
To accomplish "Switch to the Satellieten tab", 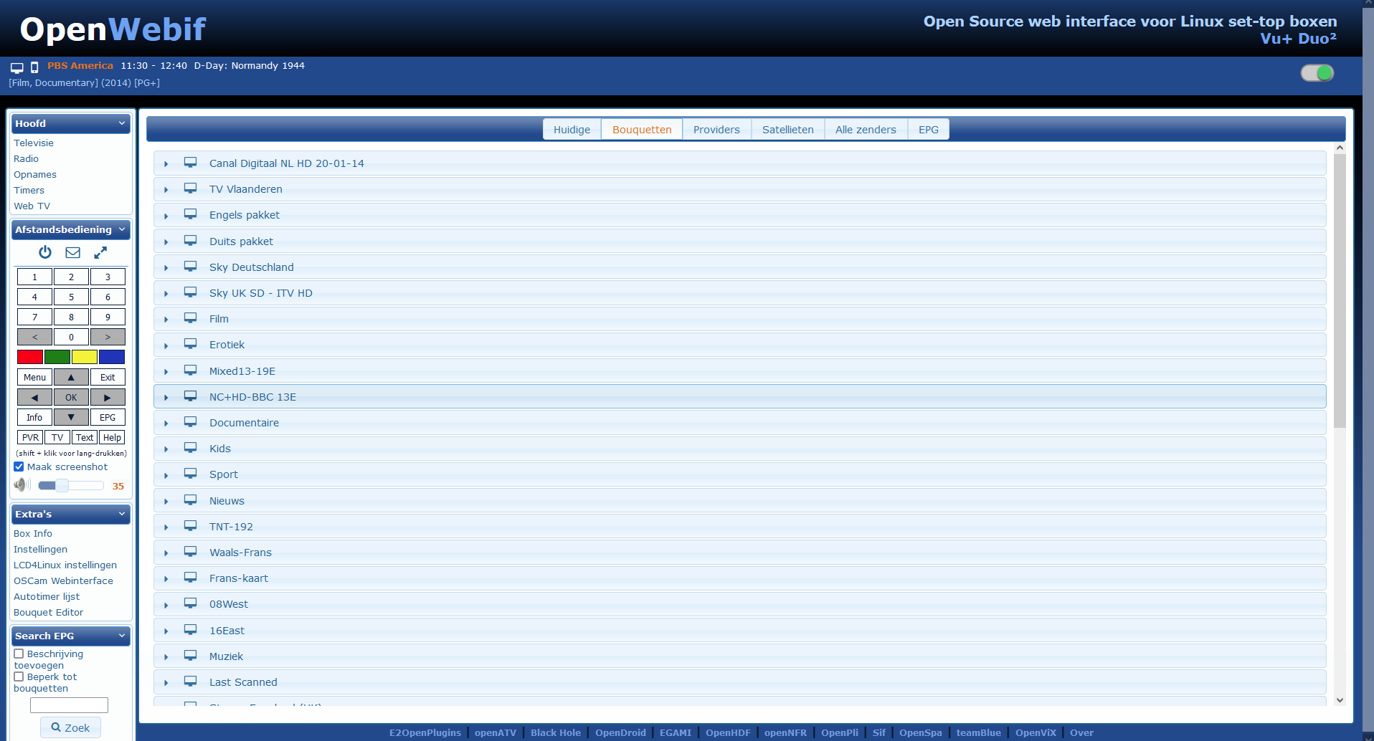I will click(787, 130).
